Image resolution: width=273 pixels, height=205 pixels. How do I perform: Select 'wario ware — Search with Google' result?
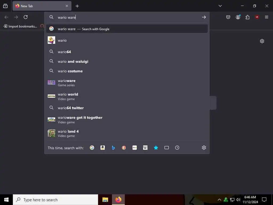coord(127,29)
